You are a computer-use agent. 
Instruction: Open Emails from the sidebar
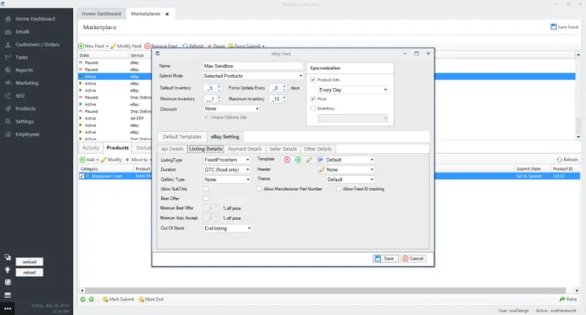tap(22, 32)
